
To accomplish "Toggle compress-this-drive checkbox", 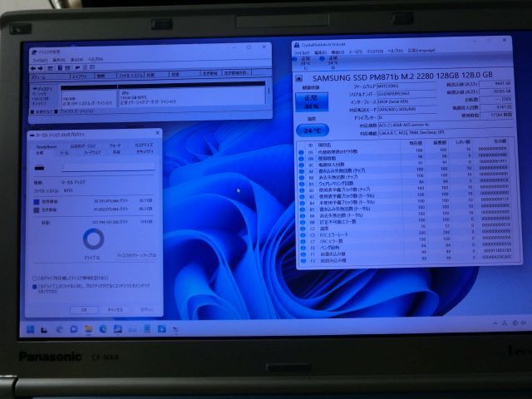I will tap(35, 278).
